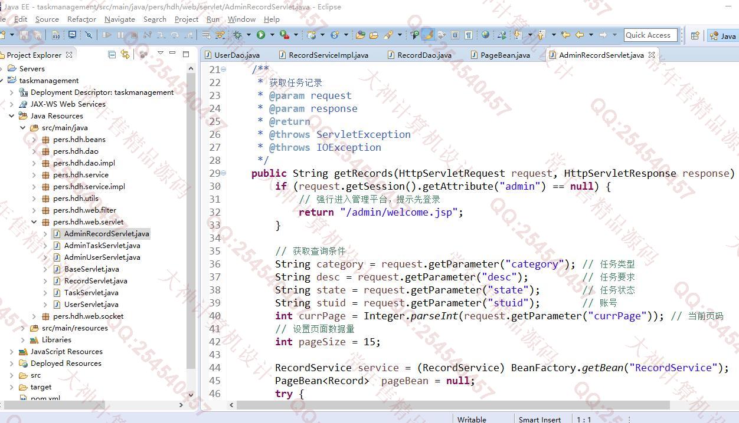Click the Save All toolbar icon
Image resolution: width=739 pixels, height=423 pixels.
tap(37, 35)
